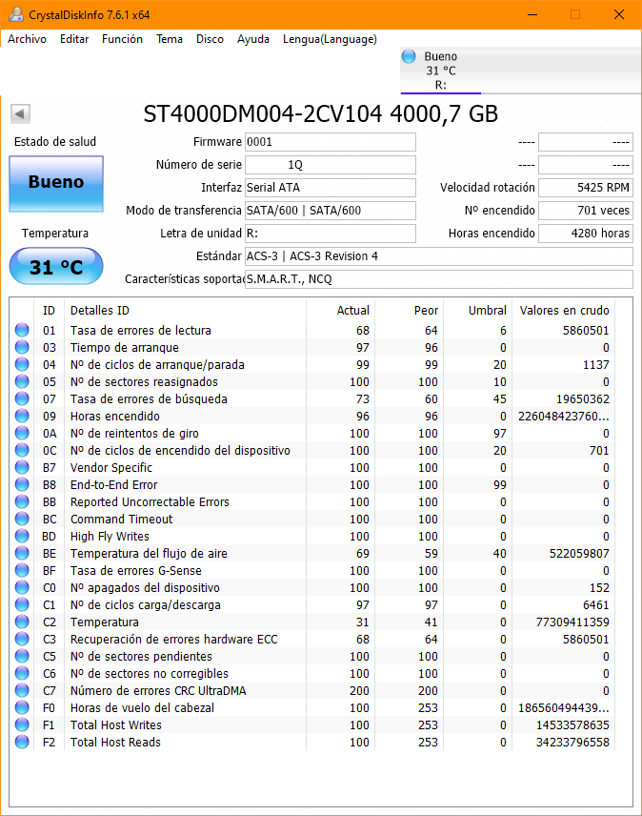Click status orb for High Fly Writes row

pos(22,536)
